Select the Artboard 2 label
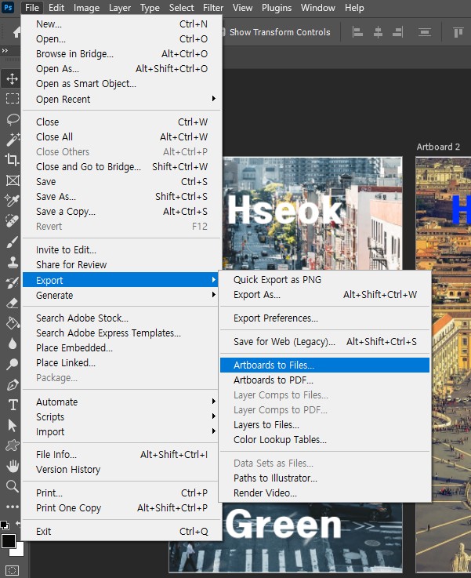Image resolution: width=471 pixels, height=578 pixels. [x=438, y=147]
